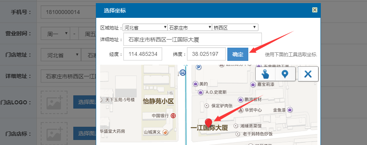Select the hand pan tool on the map
The height and width of the screenshot is (145, 367).
tap(265, 74)
